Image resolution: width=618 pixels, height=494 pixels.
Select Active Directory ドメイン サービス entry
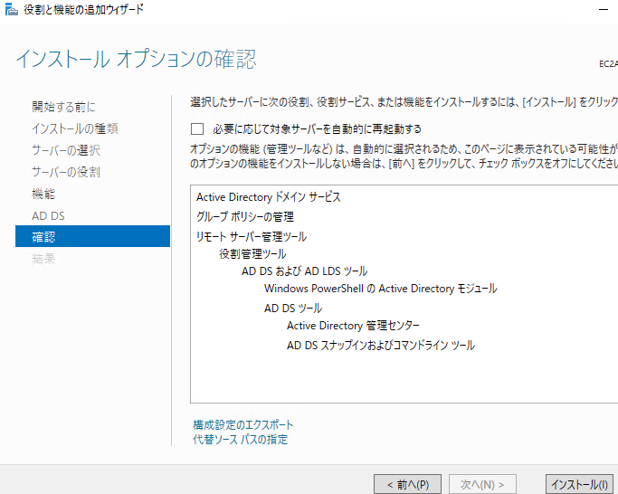coord(269,196)
